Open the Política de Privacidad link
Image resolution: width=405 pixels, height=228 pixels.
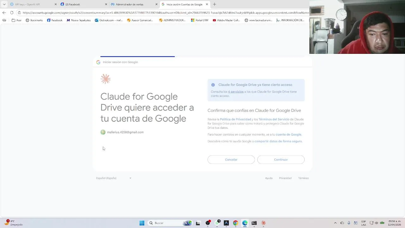(x=235, y=119)
